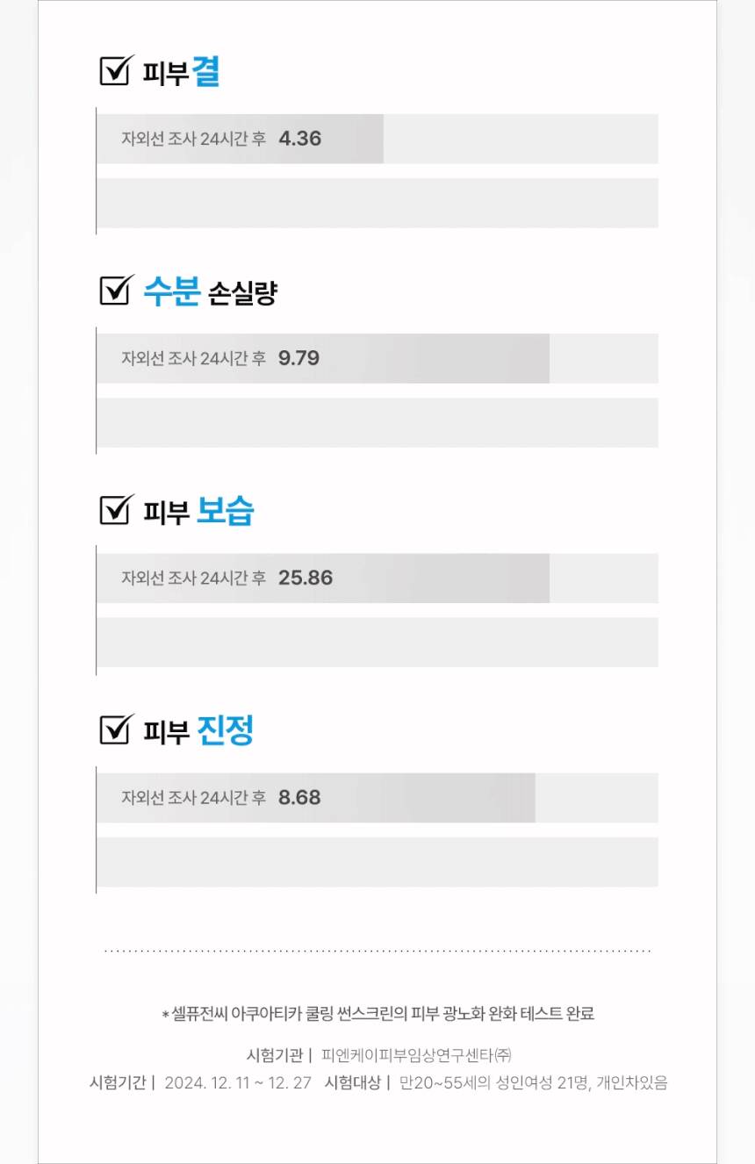
Task: Toggle the 수분 손실량 checkbox
Action: pyautogui.click(x=114, y=291)
